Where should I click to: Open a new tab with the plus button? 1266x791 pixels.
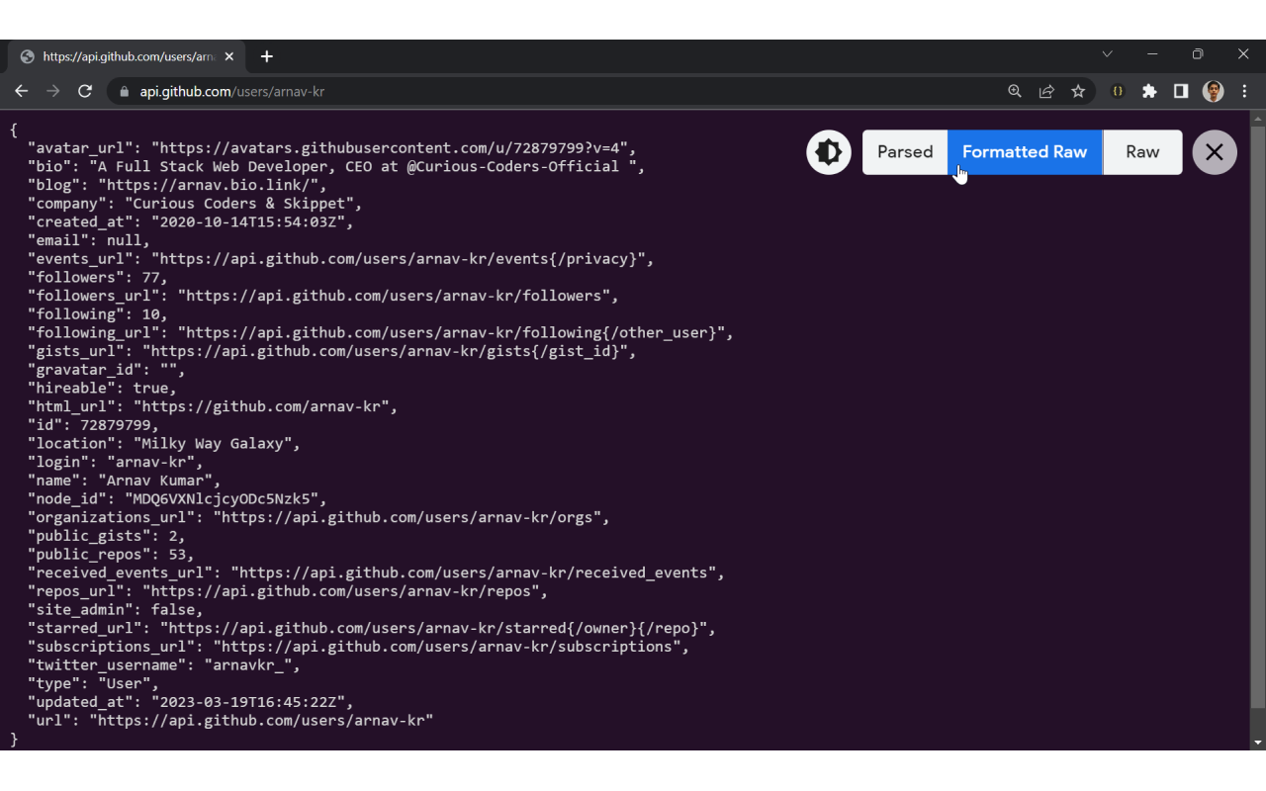pyautogui.click(x=266, y=56)
